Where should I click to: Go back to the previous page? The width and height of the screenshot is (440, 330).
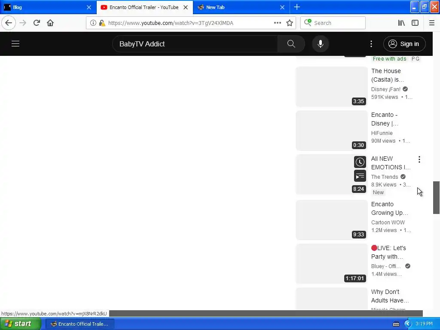9,23
